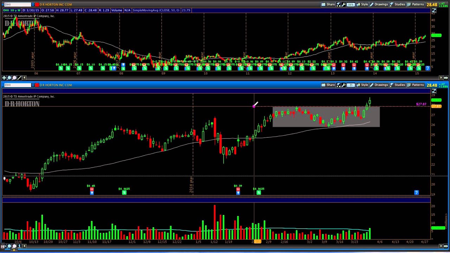450x253 pixels.
Task: Click the corner expand icon under lower chart
Action: point(446,246)
